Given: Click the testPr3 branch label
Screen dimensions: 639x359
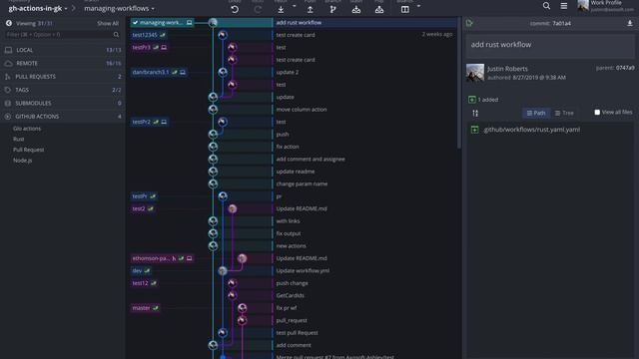Looking at the screenshot, I should tap(150, 47).
